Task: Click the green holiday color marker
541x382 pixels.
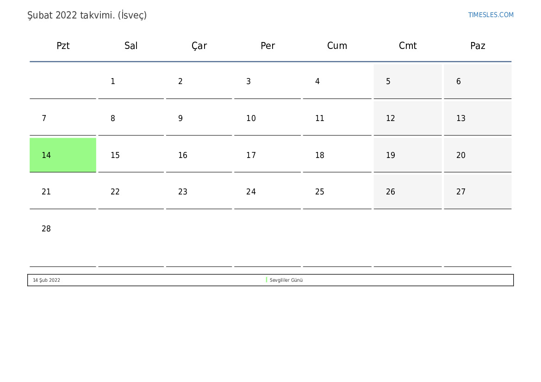Action: pyautogui.click(x=267, y=280)
